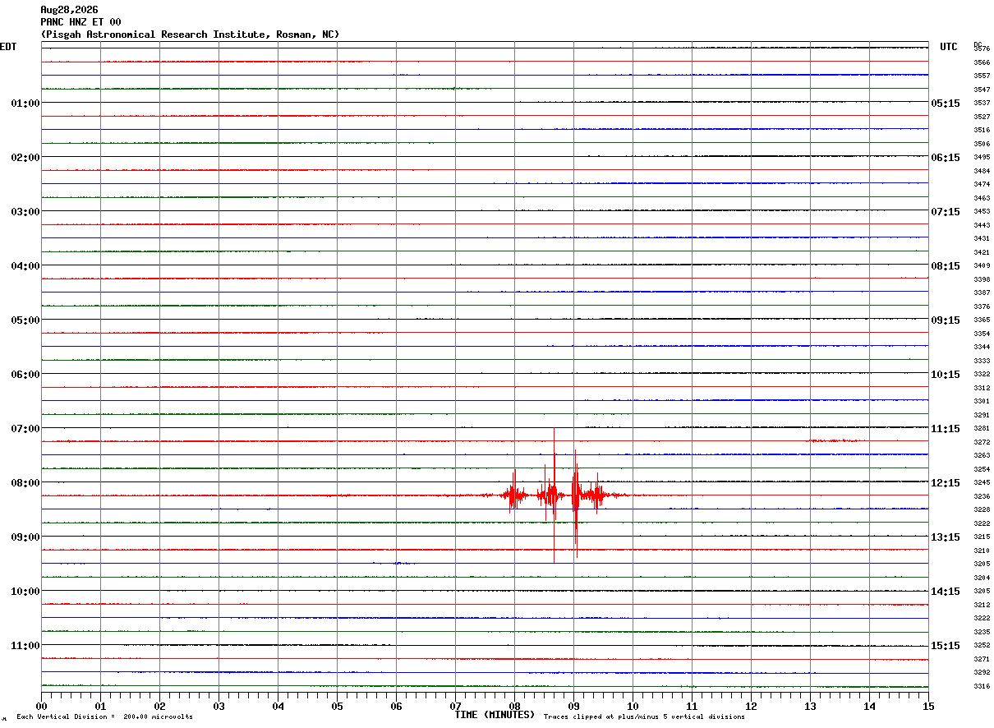Screen dimensions: 994x728
Task: Click the Aug28,2026 date header
Action: 69,10
